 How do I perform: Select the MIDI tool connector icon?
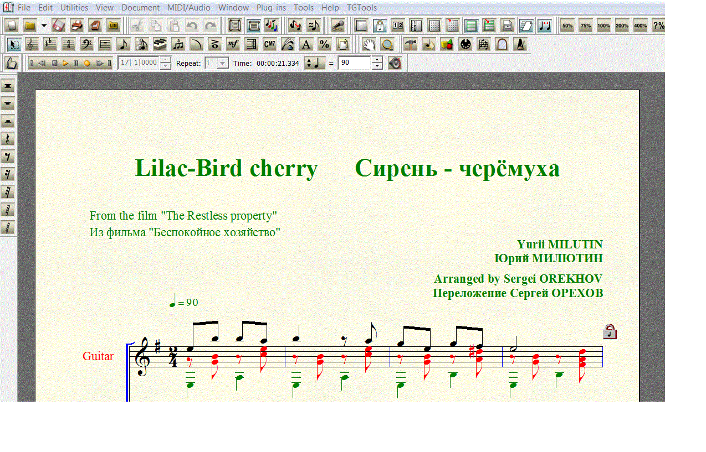[x=465, y=44]
